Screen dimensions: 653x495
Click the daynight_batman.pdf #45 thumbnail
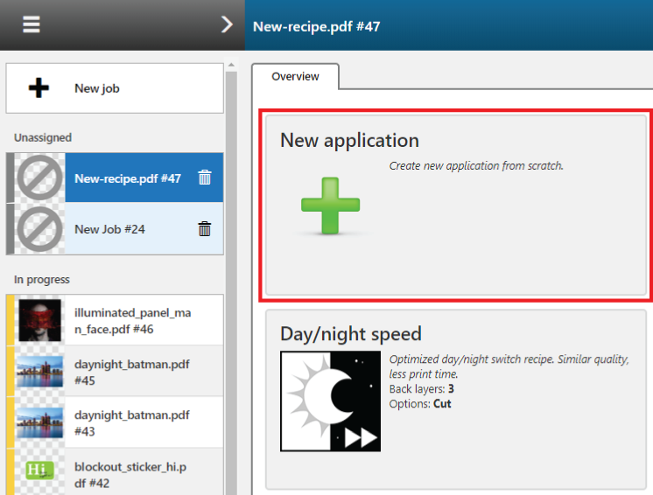tap(39, 371)
